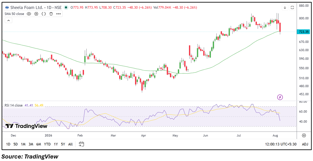Click the 2026 label on time axis
The width and height of the screenshot is (313, 161).
click(x=49, y=136)
